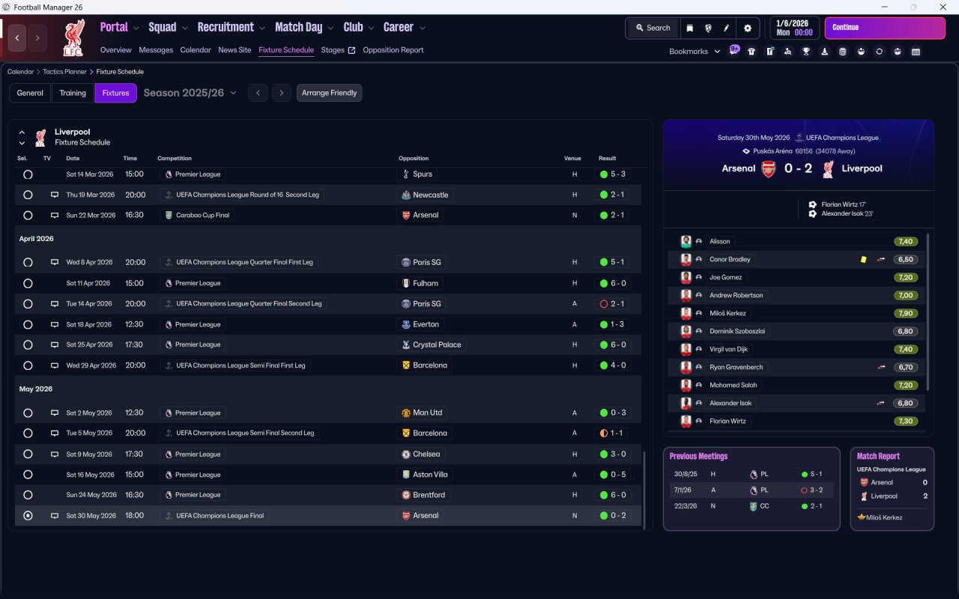This screenshot has height=599, width=959.
Task: Click the stacked coins finances bookmark icon
Action: click(843, 52)
